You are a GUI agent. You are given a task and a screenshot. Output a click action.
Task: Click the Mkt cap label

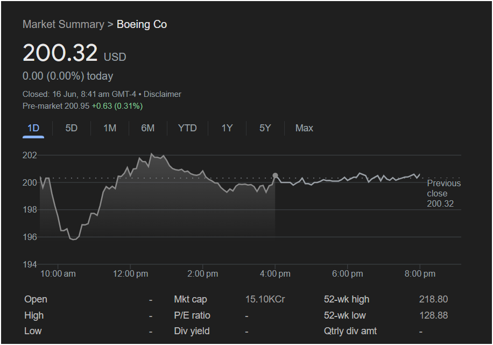(x=191, y=299)
